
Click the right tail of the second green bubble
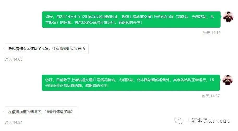pos(220,80)
